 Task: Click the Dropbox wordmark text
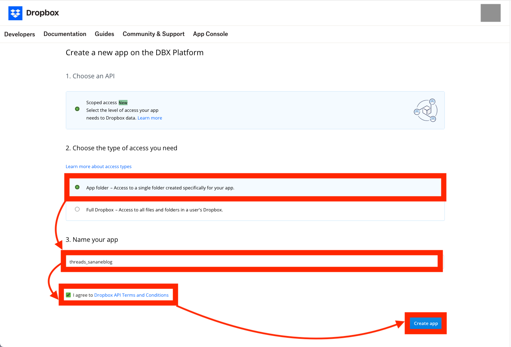pos(42,13)
